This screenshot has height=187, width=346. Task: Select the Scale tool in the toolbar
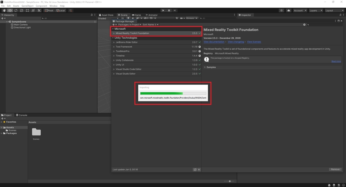22,10
